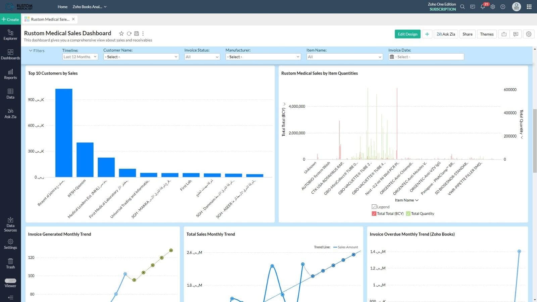Collapse the left sidebar
The height and width of the screenshot is (302, 537).
coord(10,297)
